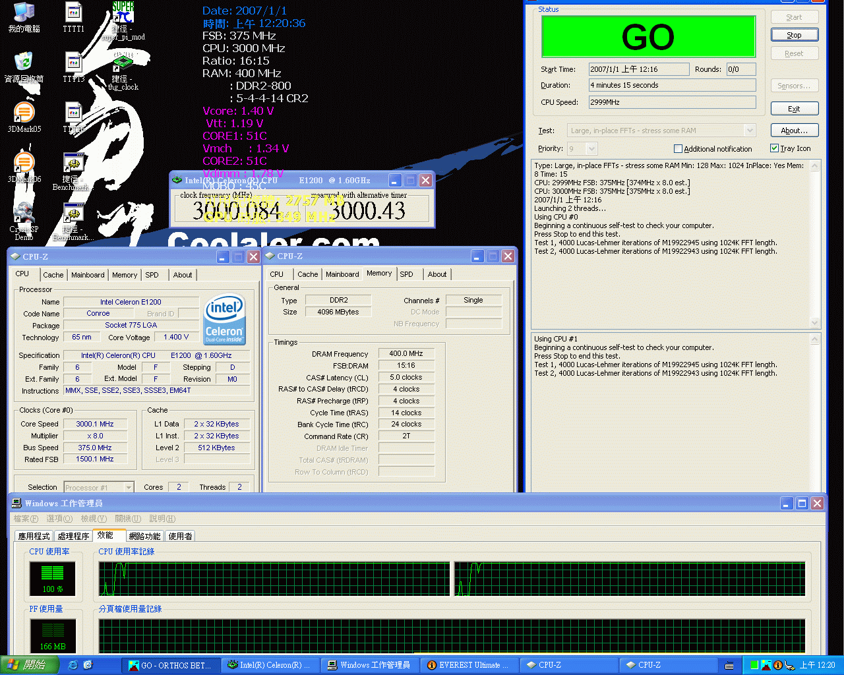844x675 pixels.
Task: Switch to GO - ORTHOS BETA taskbar button
Action: [x=170, y=665]
